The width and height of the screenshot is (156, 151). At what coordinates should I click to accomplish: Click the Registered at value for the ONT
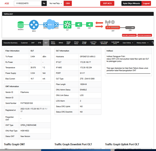coord(34,110)
